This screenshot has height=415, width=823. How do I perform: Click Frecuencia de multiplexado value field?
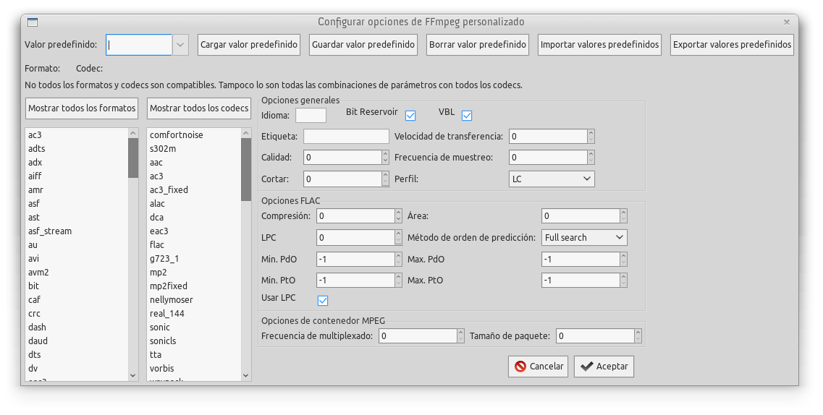pyautogui.click(x=418, y=336)
